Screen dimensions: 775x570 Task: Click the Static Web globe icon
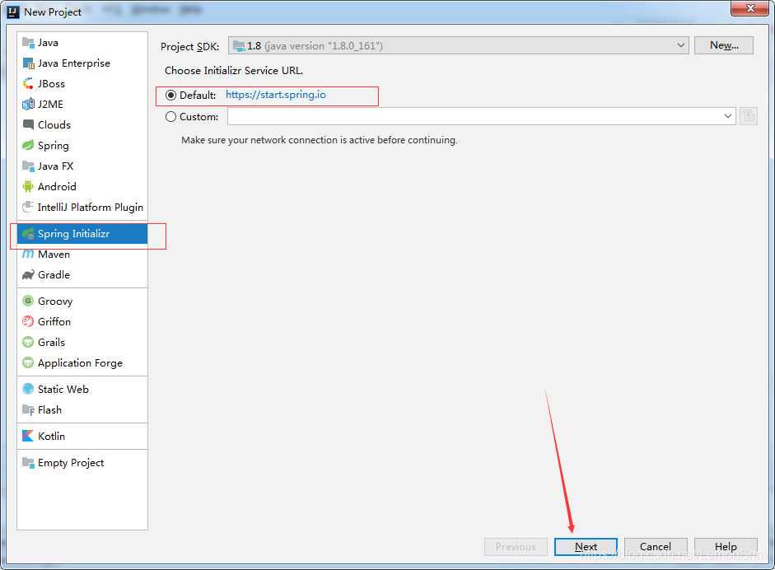coord(28,389)
